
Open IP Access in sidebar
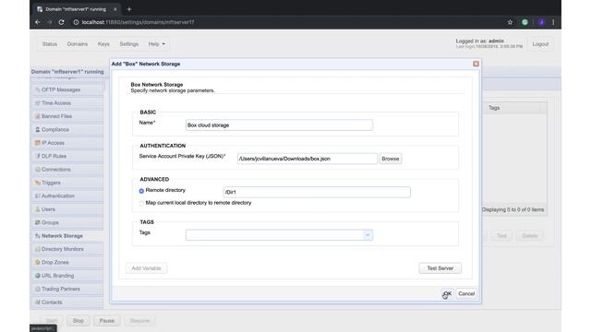[x=67, y=143]
